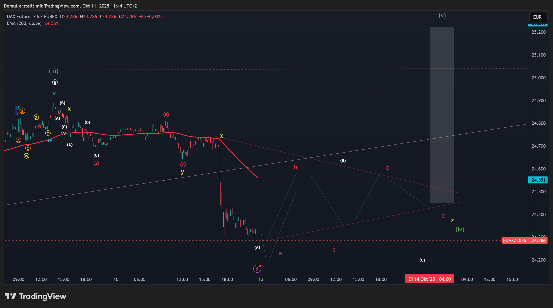Click the yellow circled W wave label
553x308 pixels.
[x=26, y=156]
